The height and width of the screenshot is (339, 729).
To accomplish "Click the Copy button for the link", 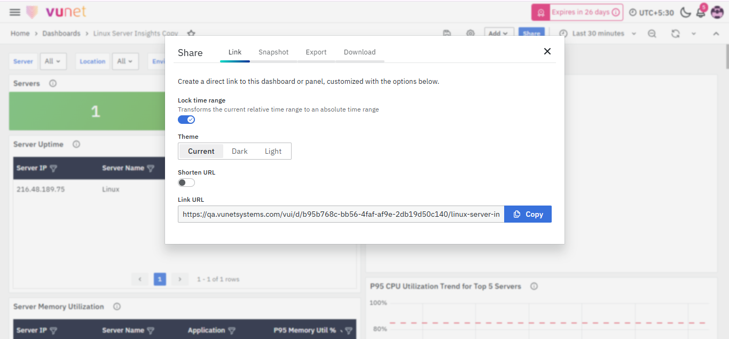I will [528, 214].
